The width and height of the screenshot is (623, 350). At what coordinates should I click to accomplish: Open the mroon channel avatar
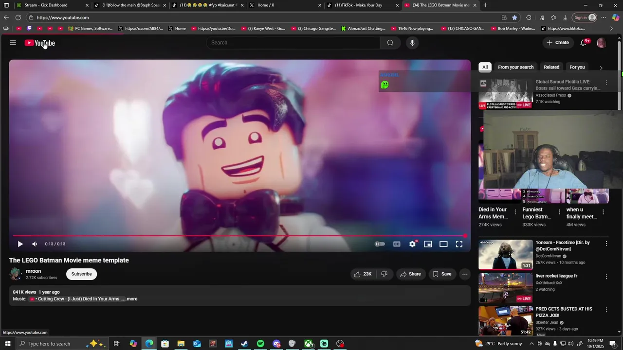click(16, 274)
